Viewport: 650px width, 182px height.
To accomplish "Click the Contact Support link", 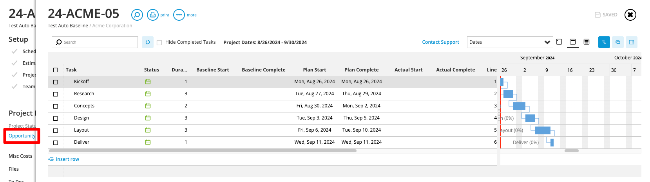I will coord(440,42).
